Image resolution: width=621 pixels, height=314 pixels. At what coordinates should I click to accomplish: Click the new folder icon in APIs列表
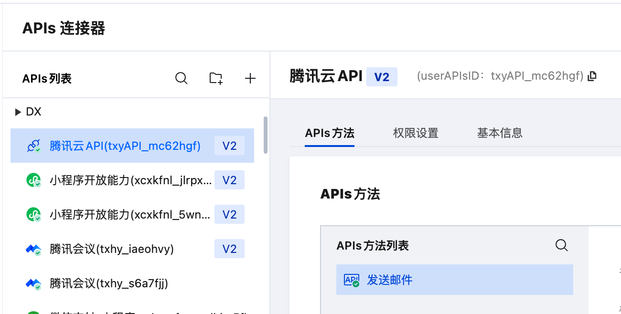[216, 78]
